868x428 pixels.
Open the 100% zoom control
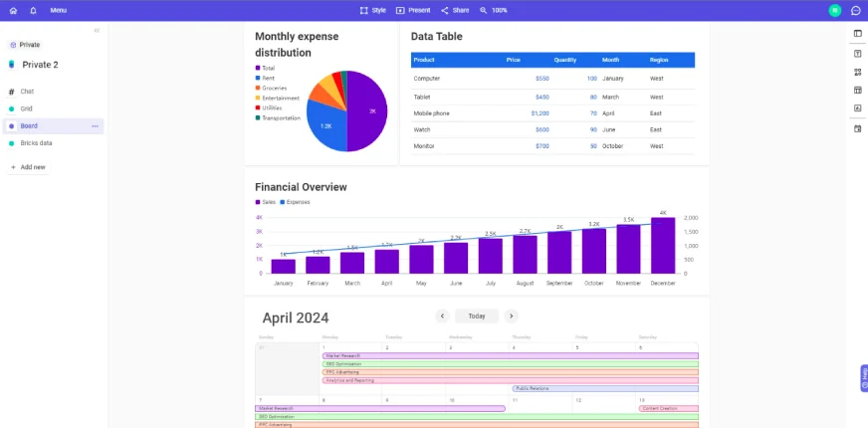(x=494, y=11)
